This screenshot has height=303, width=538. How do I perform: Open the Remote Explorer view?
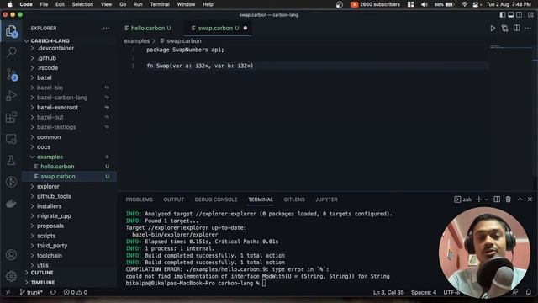[11, 139]
